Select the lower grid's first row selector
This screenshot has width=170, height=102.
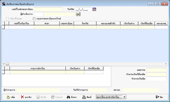pos(3,72)
